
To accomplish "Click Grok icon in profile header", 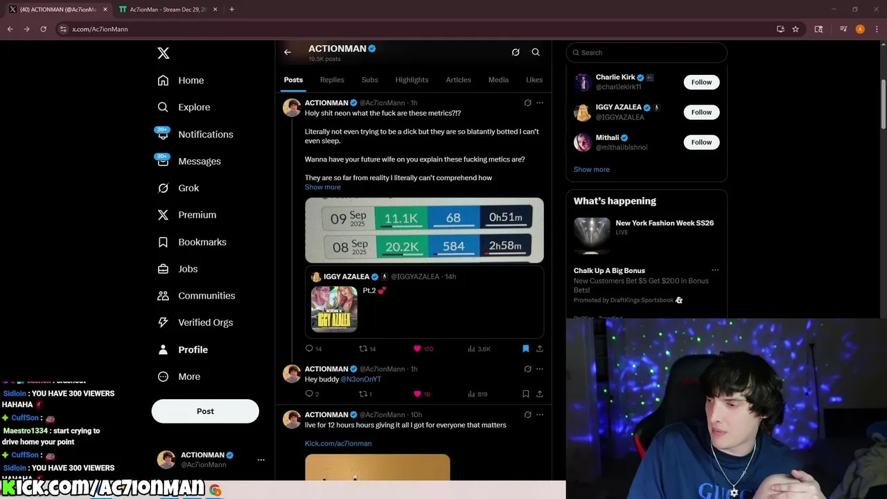I will pos(516,52).
